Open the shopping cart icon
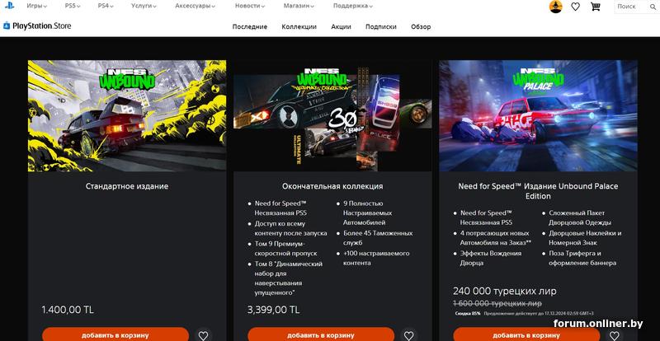The height and width of the screenshot is (341, 660). pyautogui.click(x=595, y=7)
